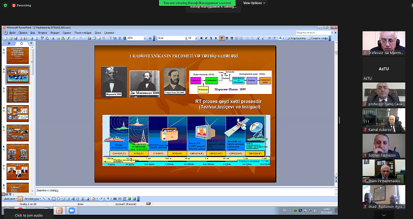Click the Print icon in the toolbar

coord(31,38)
